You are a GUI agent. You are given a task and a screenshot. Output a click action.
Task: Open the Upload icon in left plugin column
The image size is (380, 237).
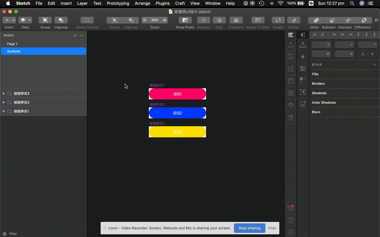coord(291,44)
